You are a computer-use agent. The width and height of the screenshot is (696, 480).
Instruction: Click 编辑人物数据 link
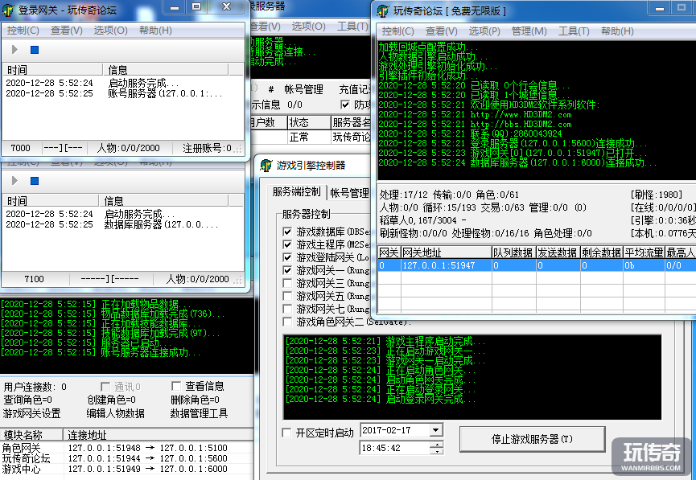pyautogui.click(x=115, y=413)
